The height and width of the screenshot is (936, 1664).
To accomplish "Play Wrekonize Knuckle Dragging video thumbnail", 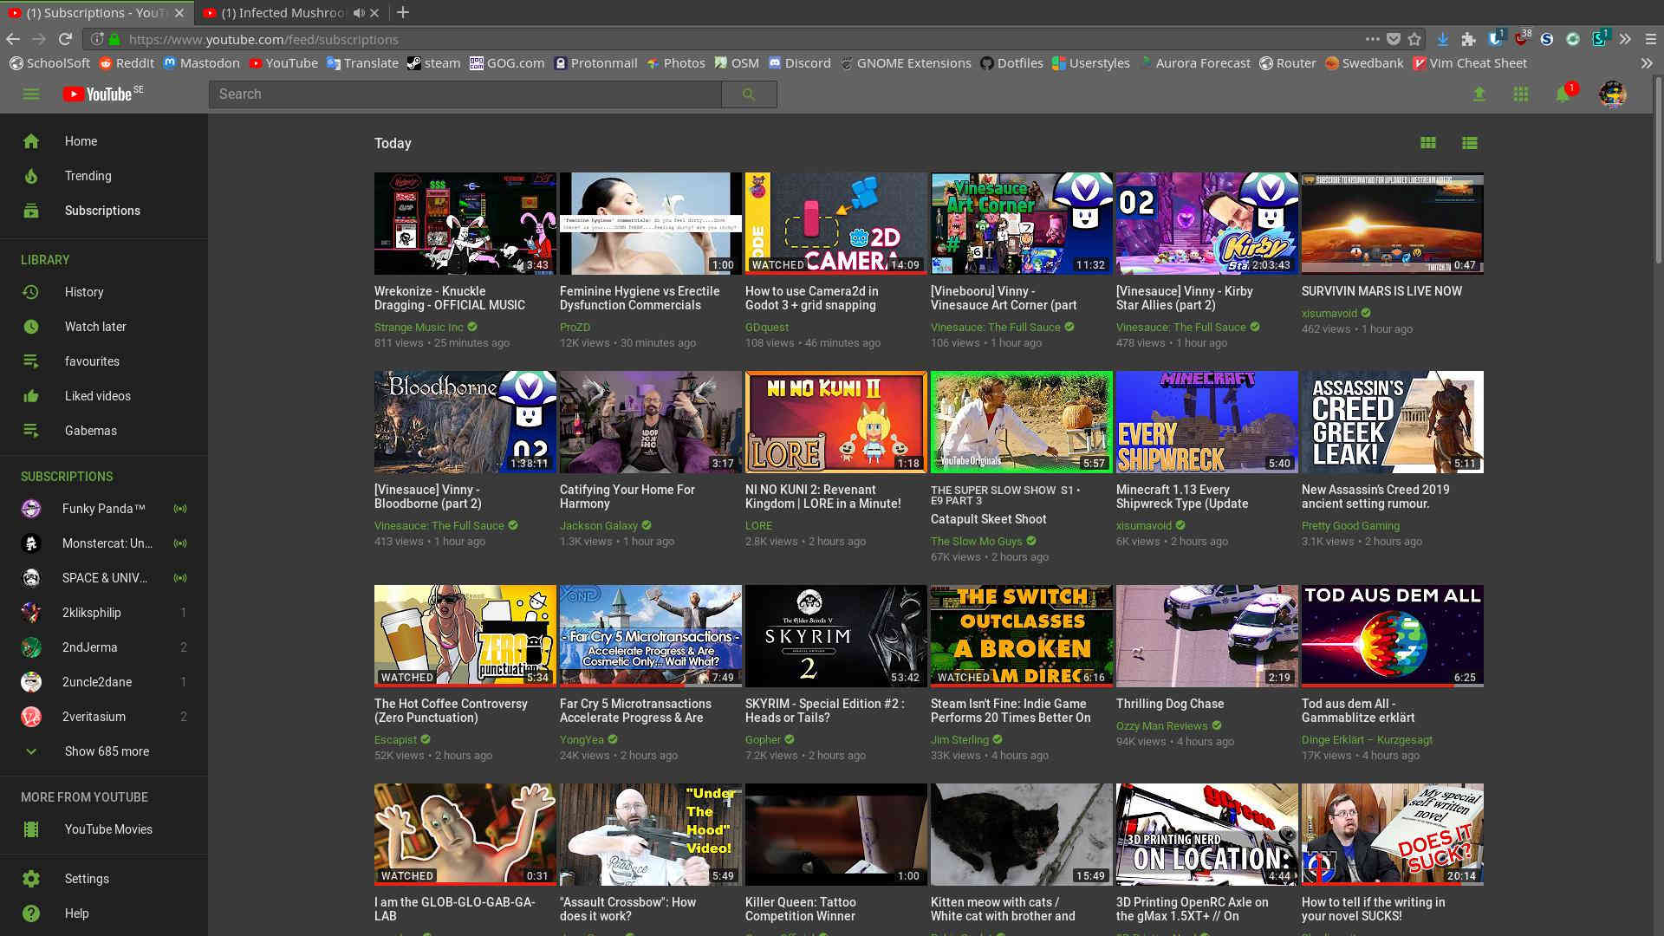I will [465, 224].
